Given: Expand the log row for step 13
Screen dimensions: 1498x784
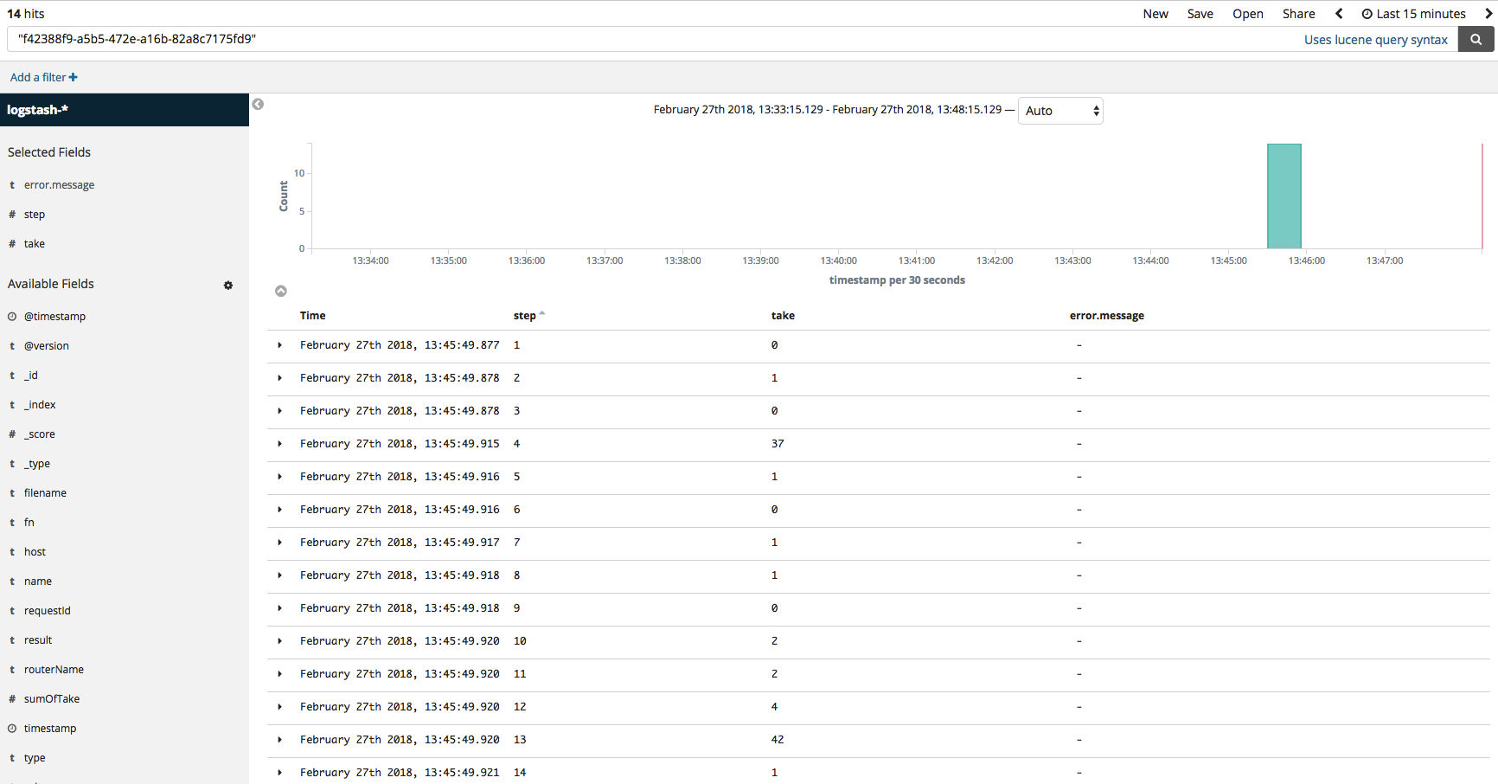Looking at the screenshot, I should 280,740.
